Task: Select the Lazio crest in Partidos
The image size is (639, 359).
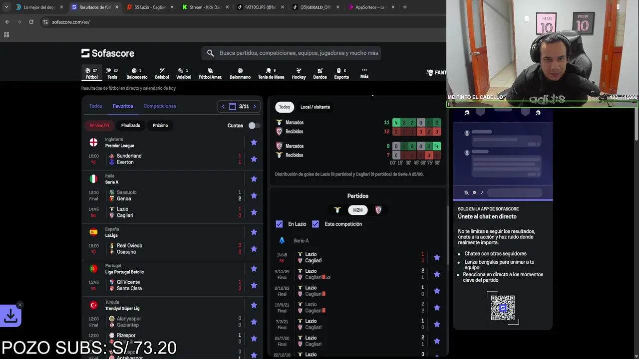Action: (x=337, y=210)
